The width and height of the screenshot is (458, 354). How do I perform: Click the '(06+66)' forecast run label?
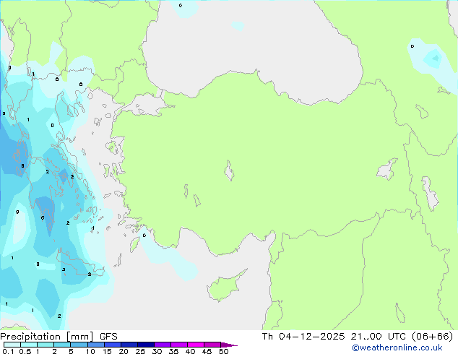coord(432,337)
